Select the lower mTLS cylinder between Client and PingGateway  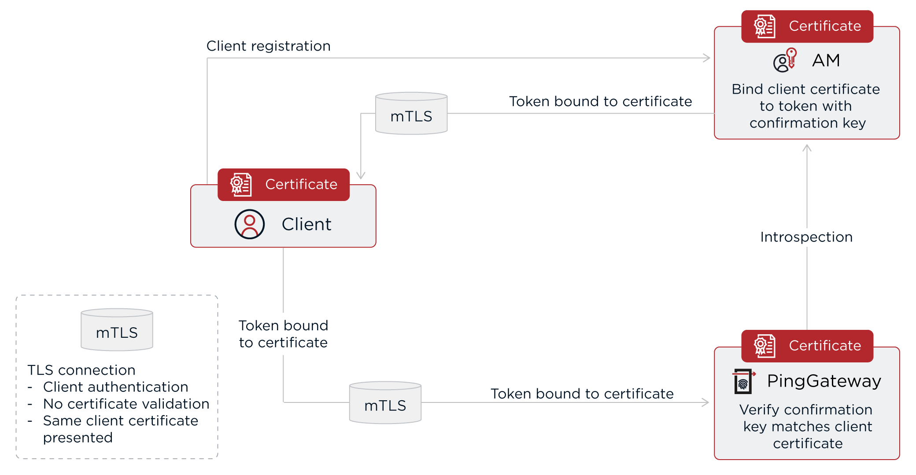point(385,402)
